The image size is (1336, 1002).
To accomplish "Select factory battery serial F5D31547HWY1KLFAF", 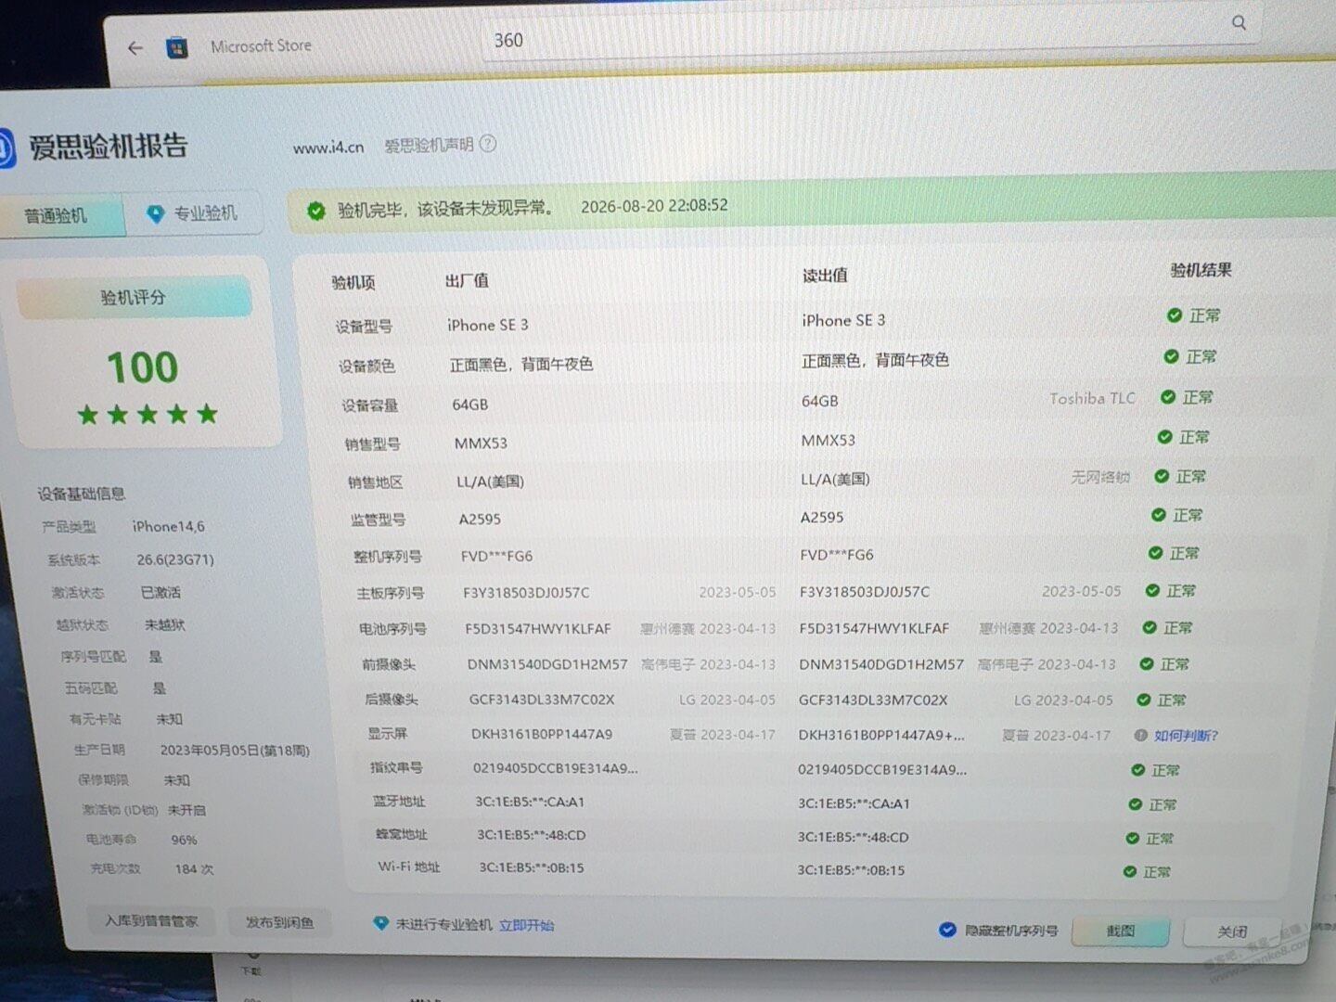I will click(538, 629).
